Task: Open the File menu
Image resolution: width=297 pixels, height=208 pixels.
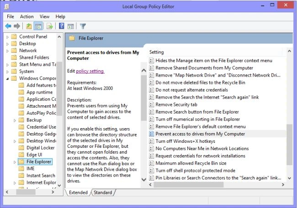Action: 11,16
